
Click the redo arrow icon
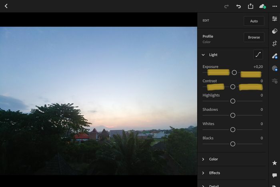[226, 7]
